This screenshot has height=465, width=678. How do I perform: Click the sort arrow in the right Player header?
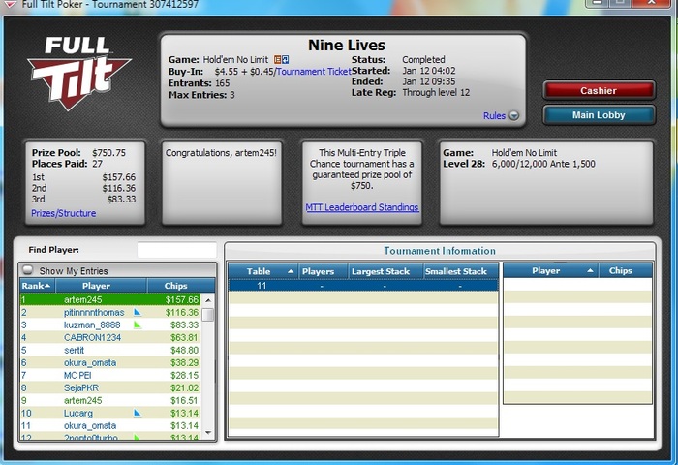(590, 271)
